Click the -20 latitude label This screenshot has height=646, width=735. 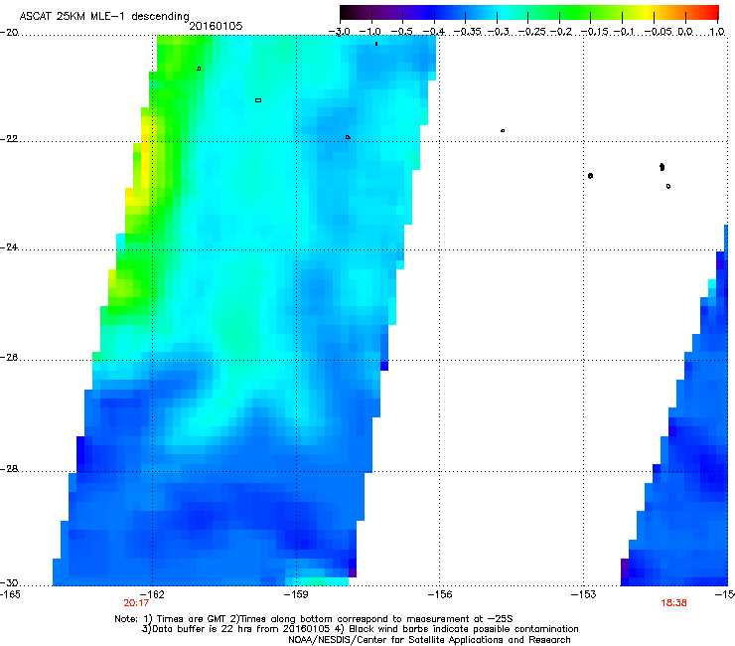[x=9, y=33]
